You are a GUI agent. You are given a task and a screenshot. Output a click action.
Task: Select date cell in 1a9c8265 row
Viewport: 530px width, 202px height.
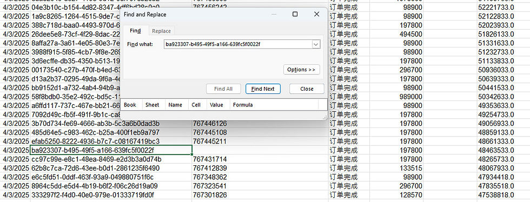click(15, 16)
